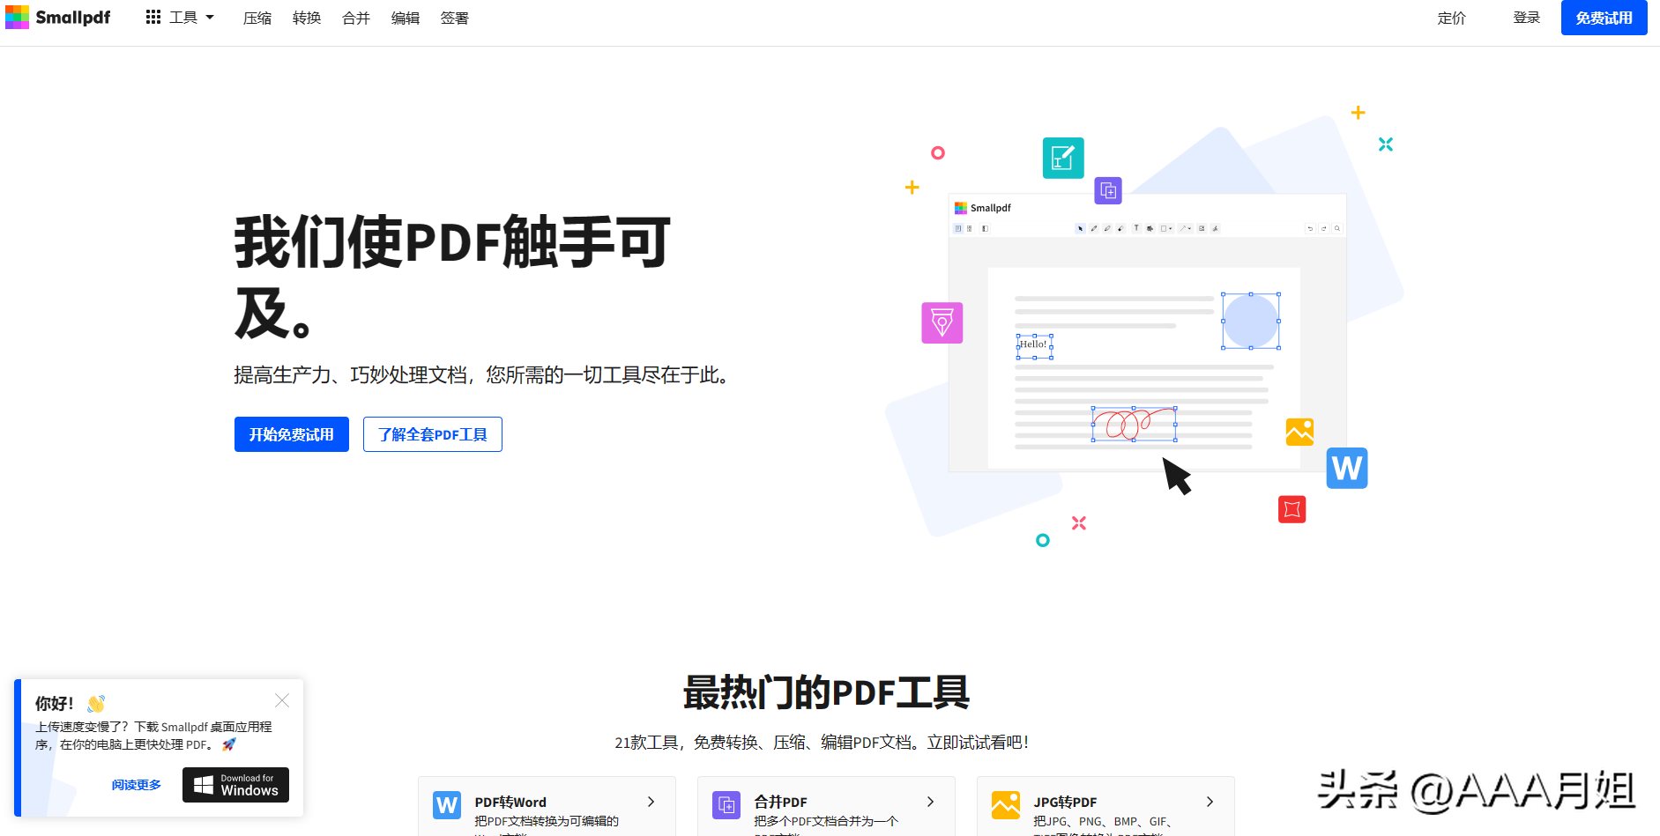
Task: Click the blue 免费试用 header button
Action: point(1604,18)
